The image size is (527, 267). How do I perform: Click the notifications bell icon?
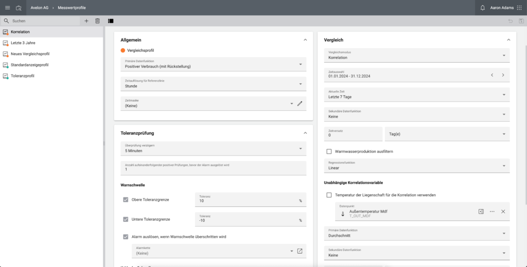click(482, 8)
